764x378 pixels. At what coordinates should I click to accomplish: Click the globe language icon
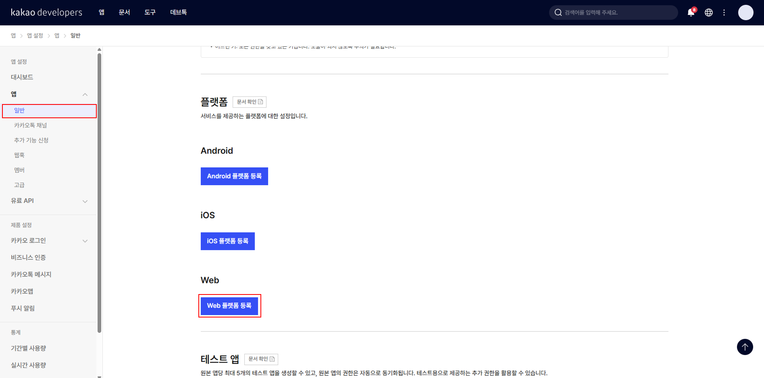[x=708, y=13]
